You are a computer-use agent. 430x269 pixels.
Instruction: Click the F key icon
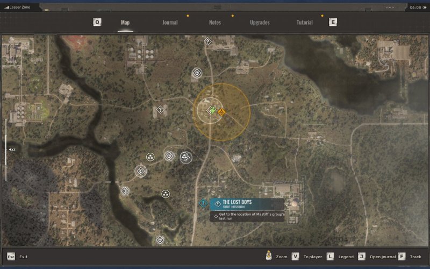(402, 257)
